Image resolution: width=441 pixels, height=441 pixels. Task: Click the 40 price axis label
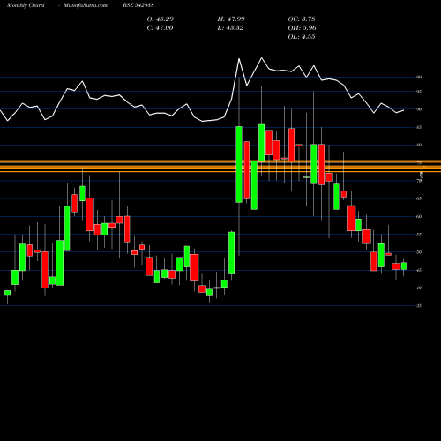[419, 288]
